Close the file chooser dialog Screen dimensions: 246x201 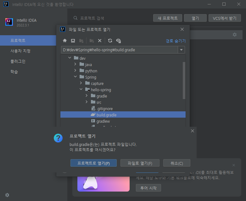(182, 29)
